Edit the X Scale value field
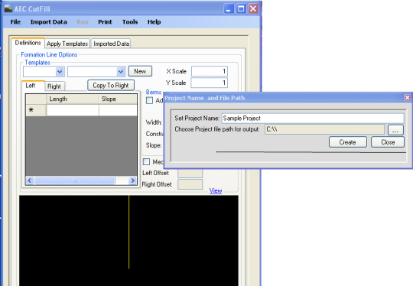413x286 pixels. 210,71
